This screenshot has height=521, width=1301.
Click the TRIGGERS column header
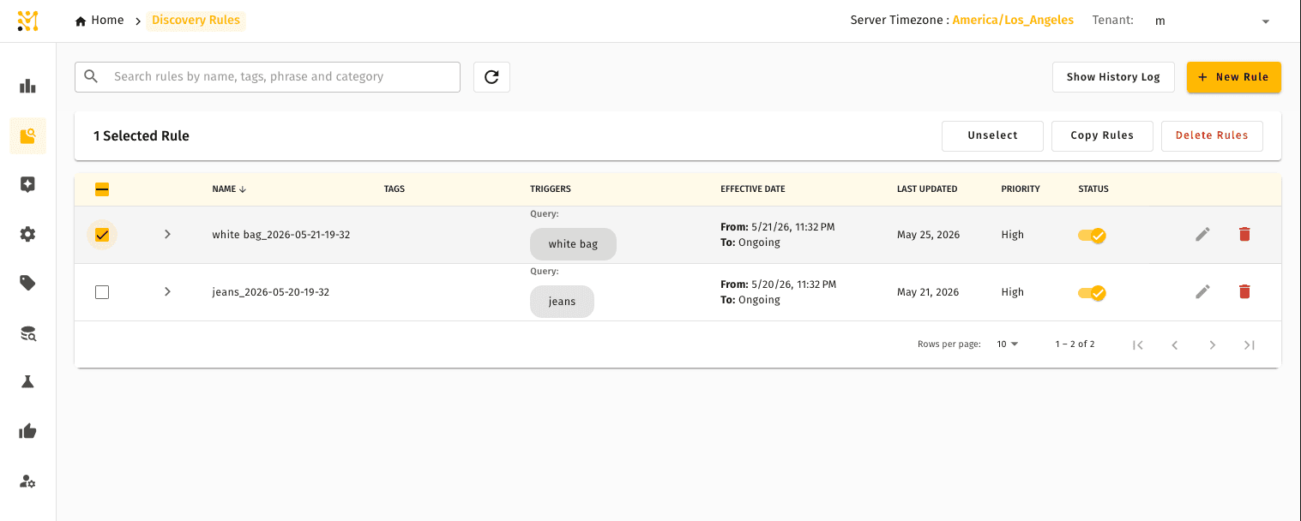(x=550, y=189)
